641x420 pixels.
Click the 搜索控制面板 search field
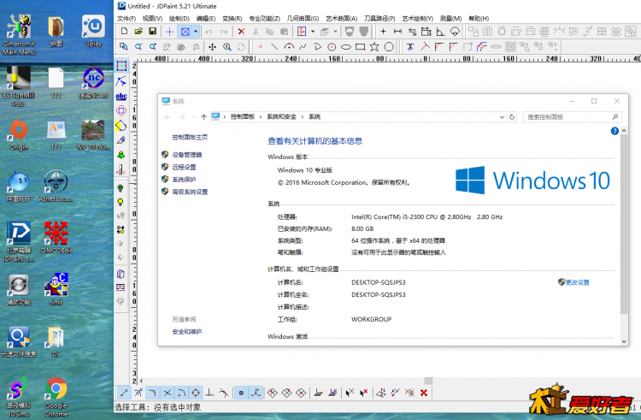[572, 117]
